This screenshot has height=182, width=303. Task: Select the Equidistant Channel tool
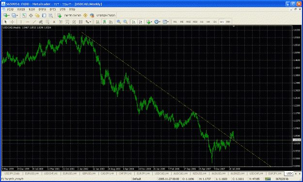(41, 22)
